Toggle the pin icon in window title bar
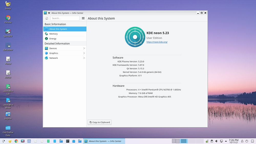The height and width of the screenshot is (144, 256). [x=49, y=13]
